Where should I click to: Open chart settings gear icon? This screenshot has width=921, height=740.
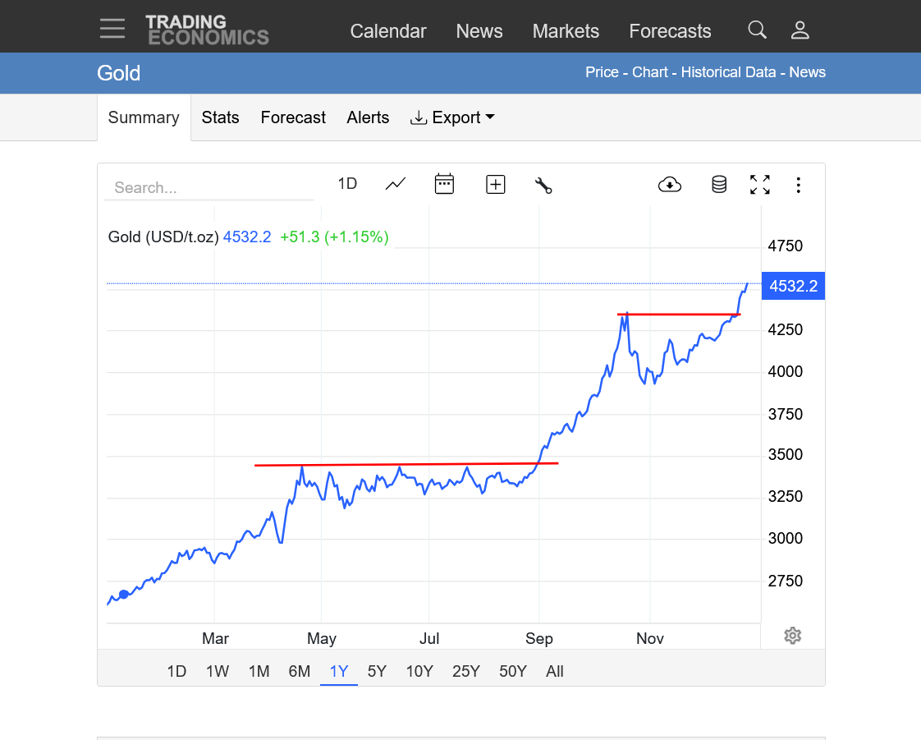point(792,636)
